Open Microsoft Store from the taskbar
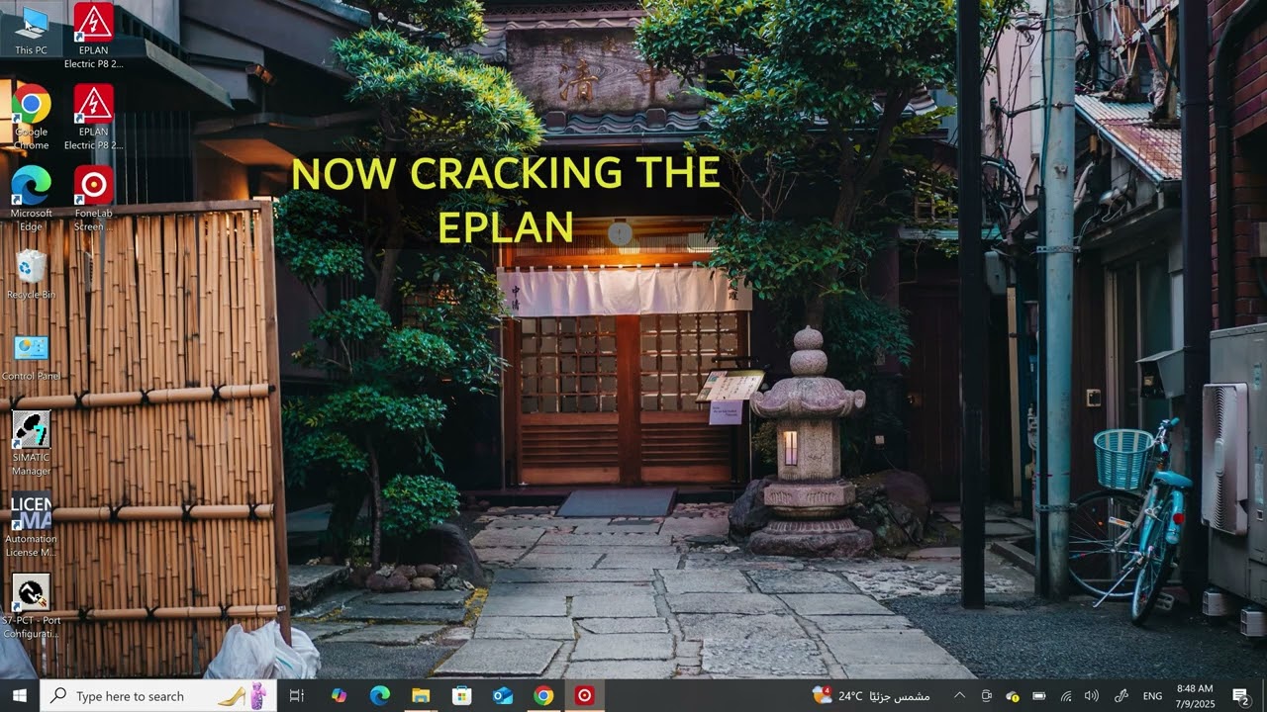The width and height of the screenshot is (1267, 712). click(461, 696)
